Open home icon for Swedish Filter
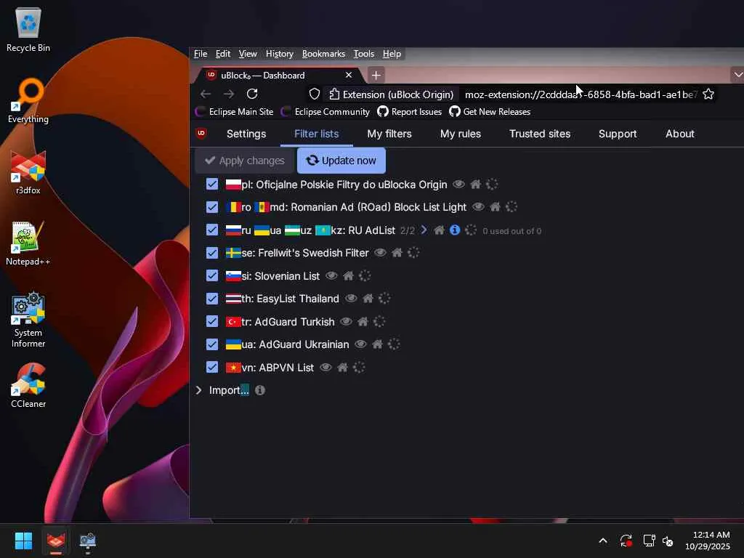This screenshot has height=558, width=744. [x=397, y=253]
